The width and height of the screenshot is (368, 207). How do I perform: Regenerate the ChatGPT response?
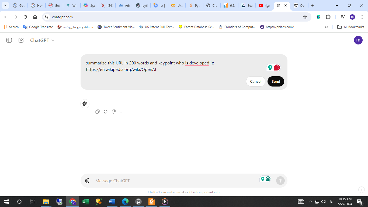click(x=106, y=112)
